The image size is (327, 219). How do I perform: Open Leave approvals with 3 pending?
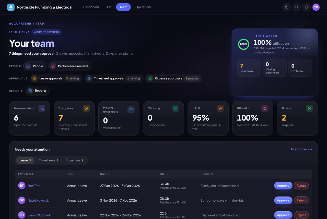56,78
